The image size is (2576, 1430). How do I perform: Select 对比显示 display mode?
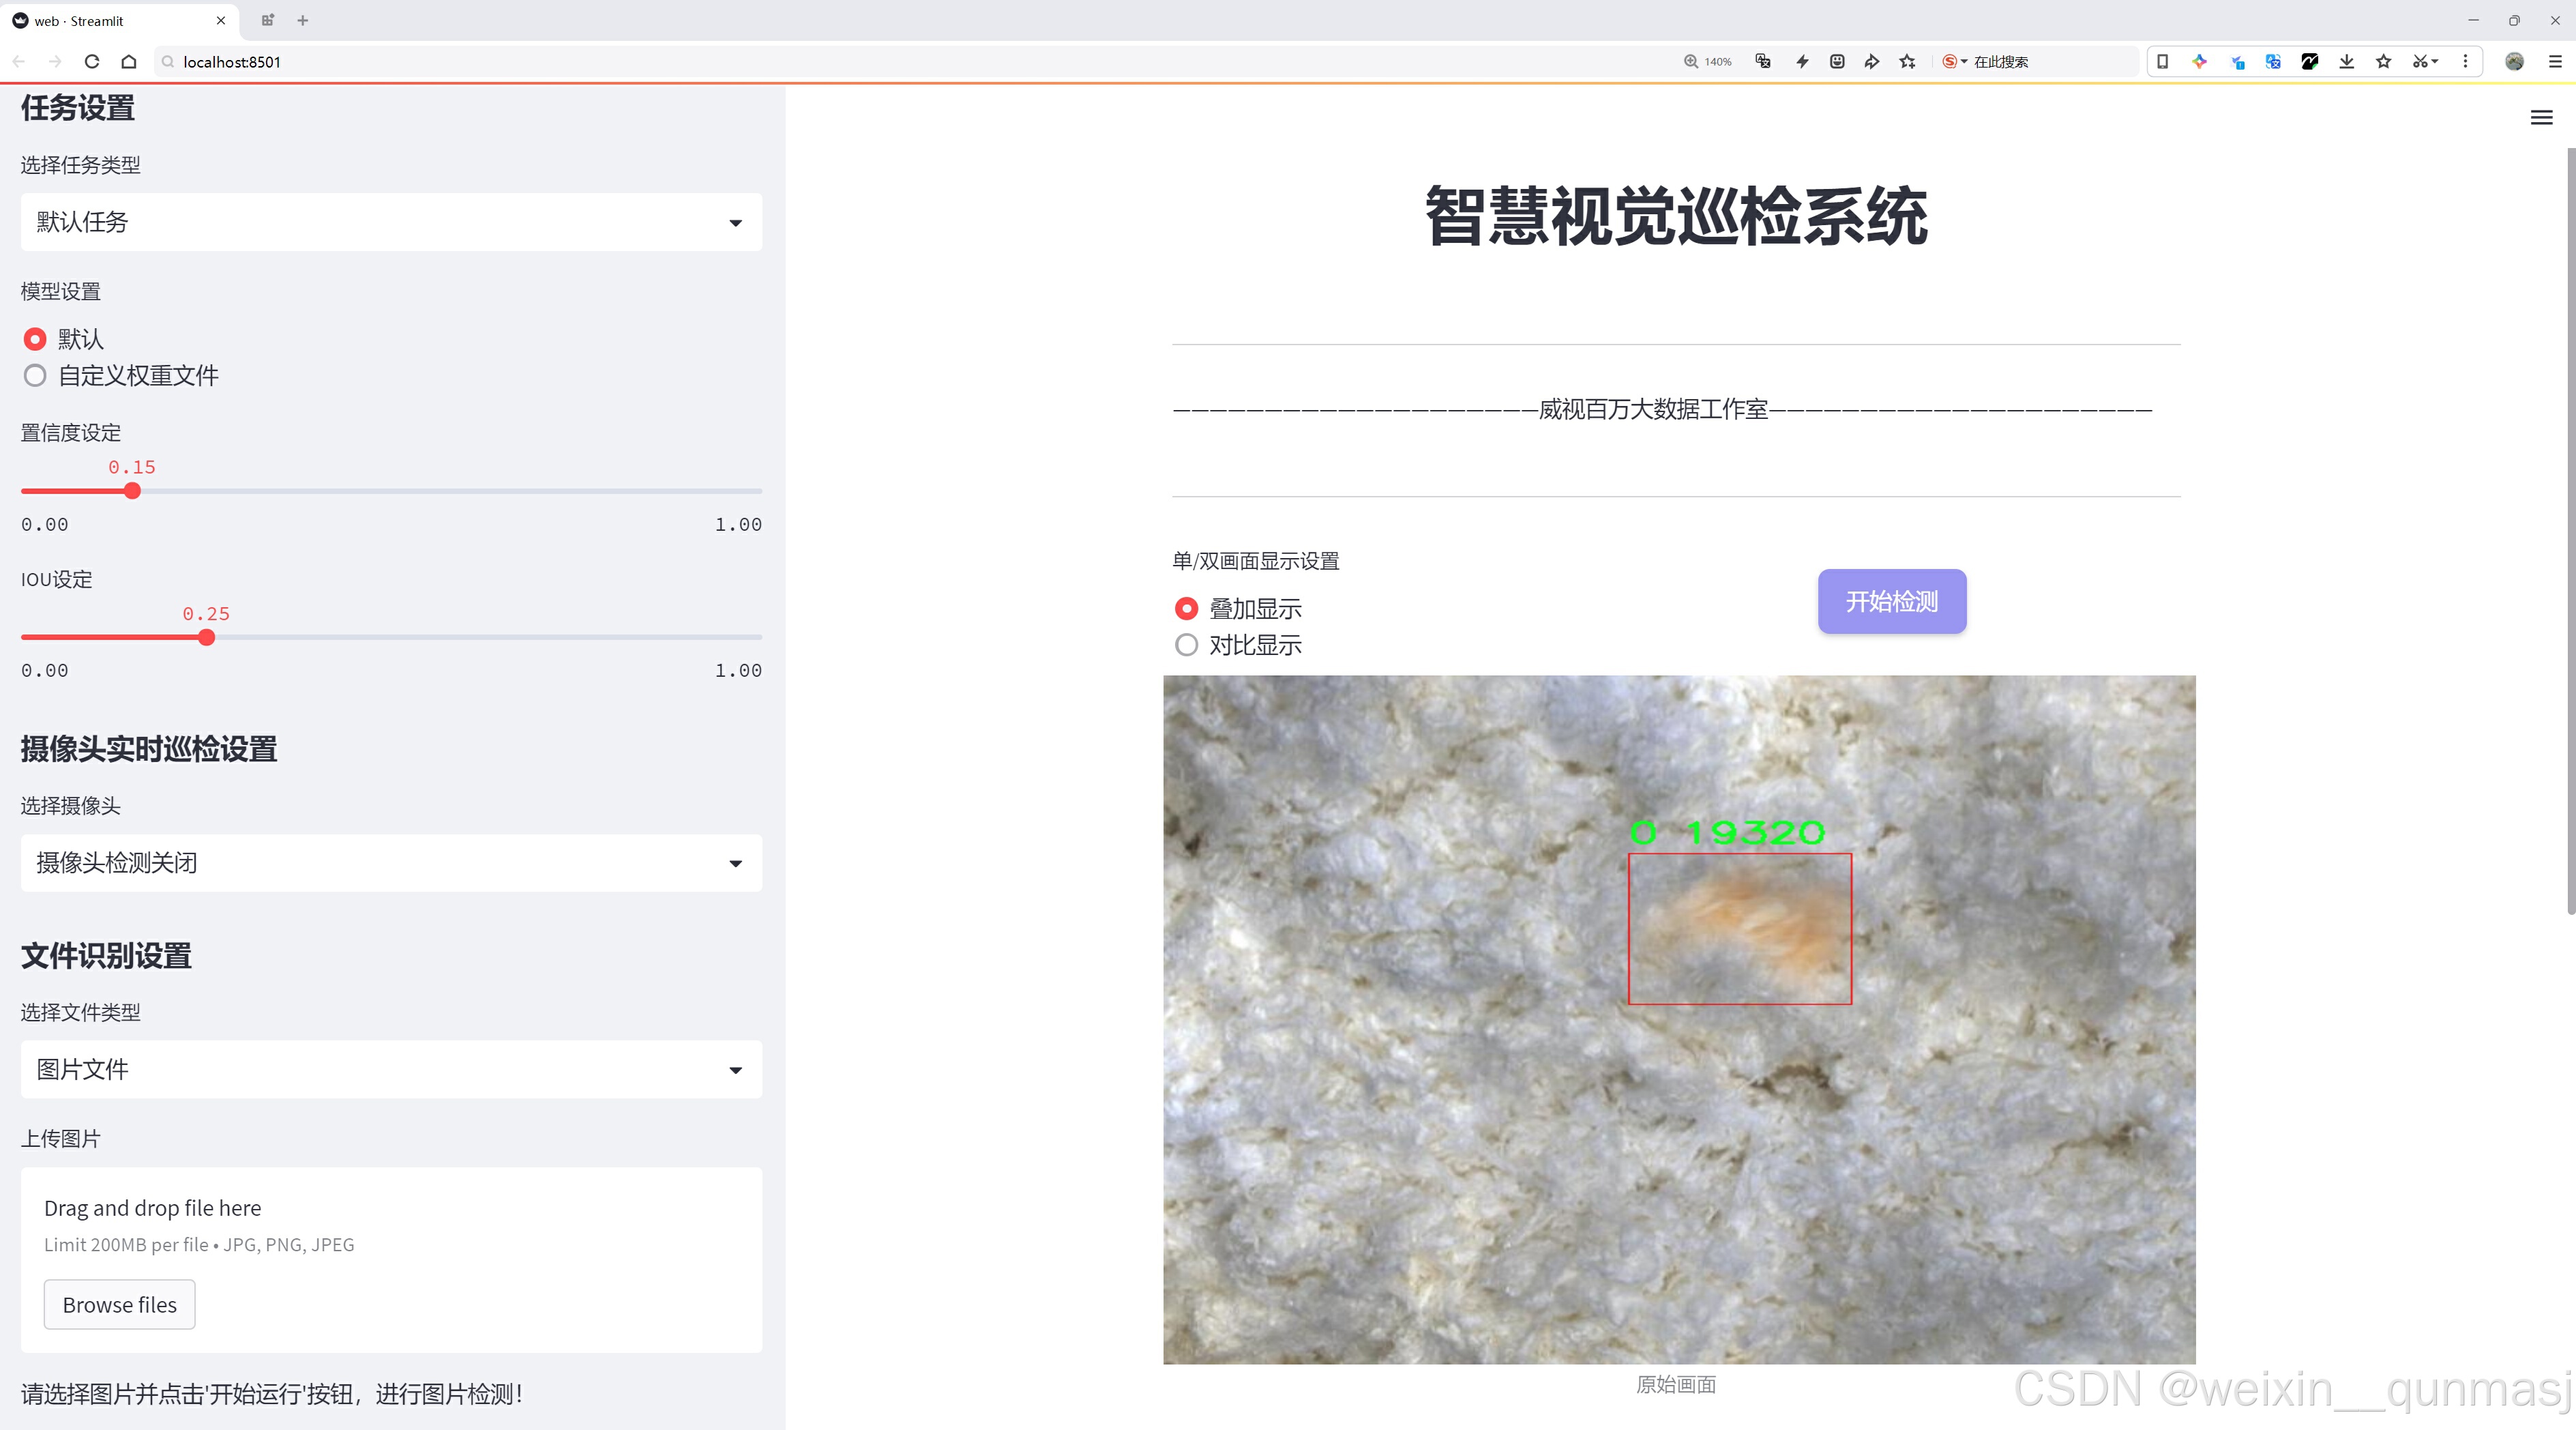[1186, 646]
